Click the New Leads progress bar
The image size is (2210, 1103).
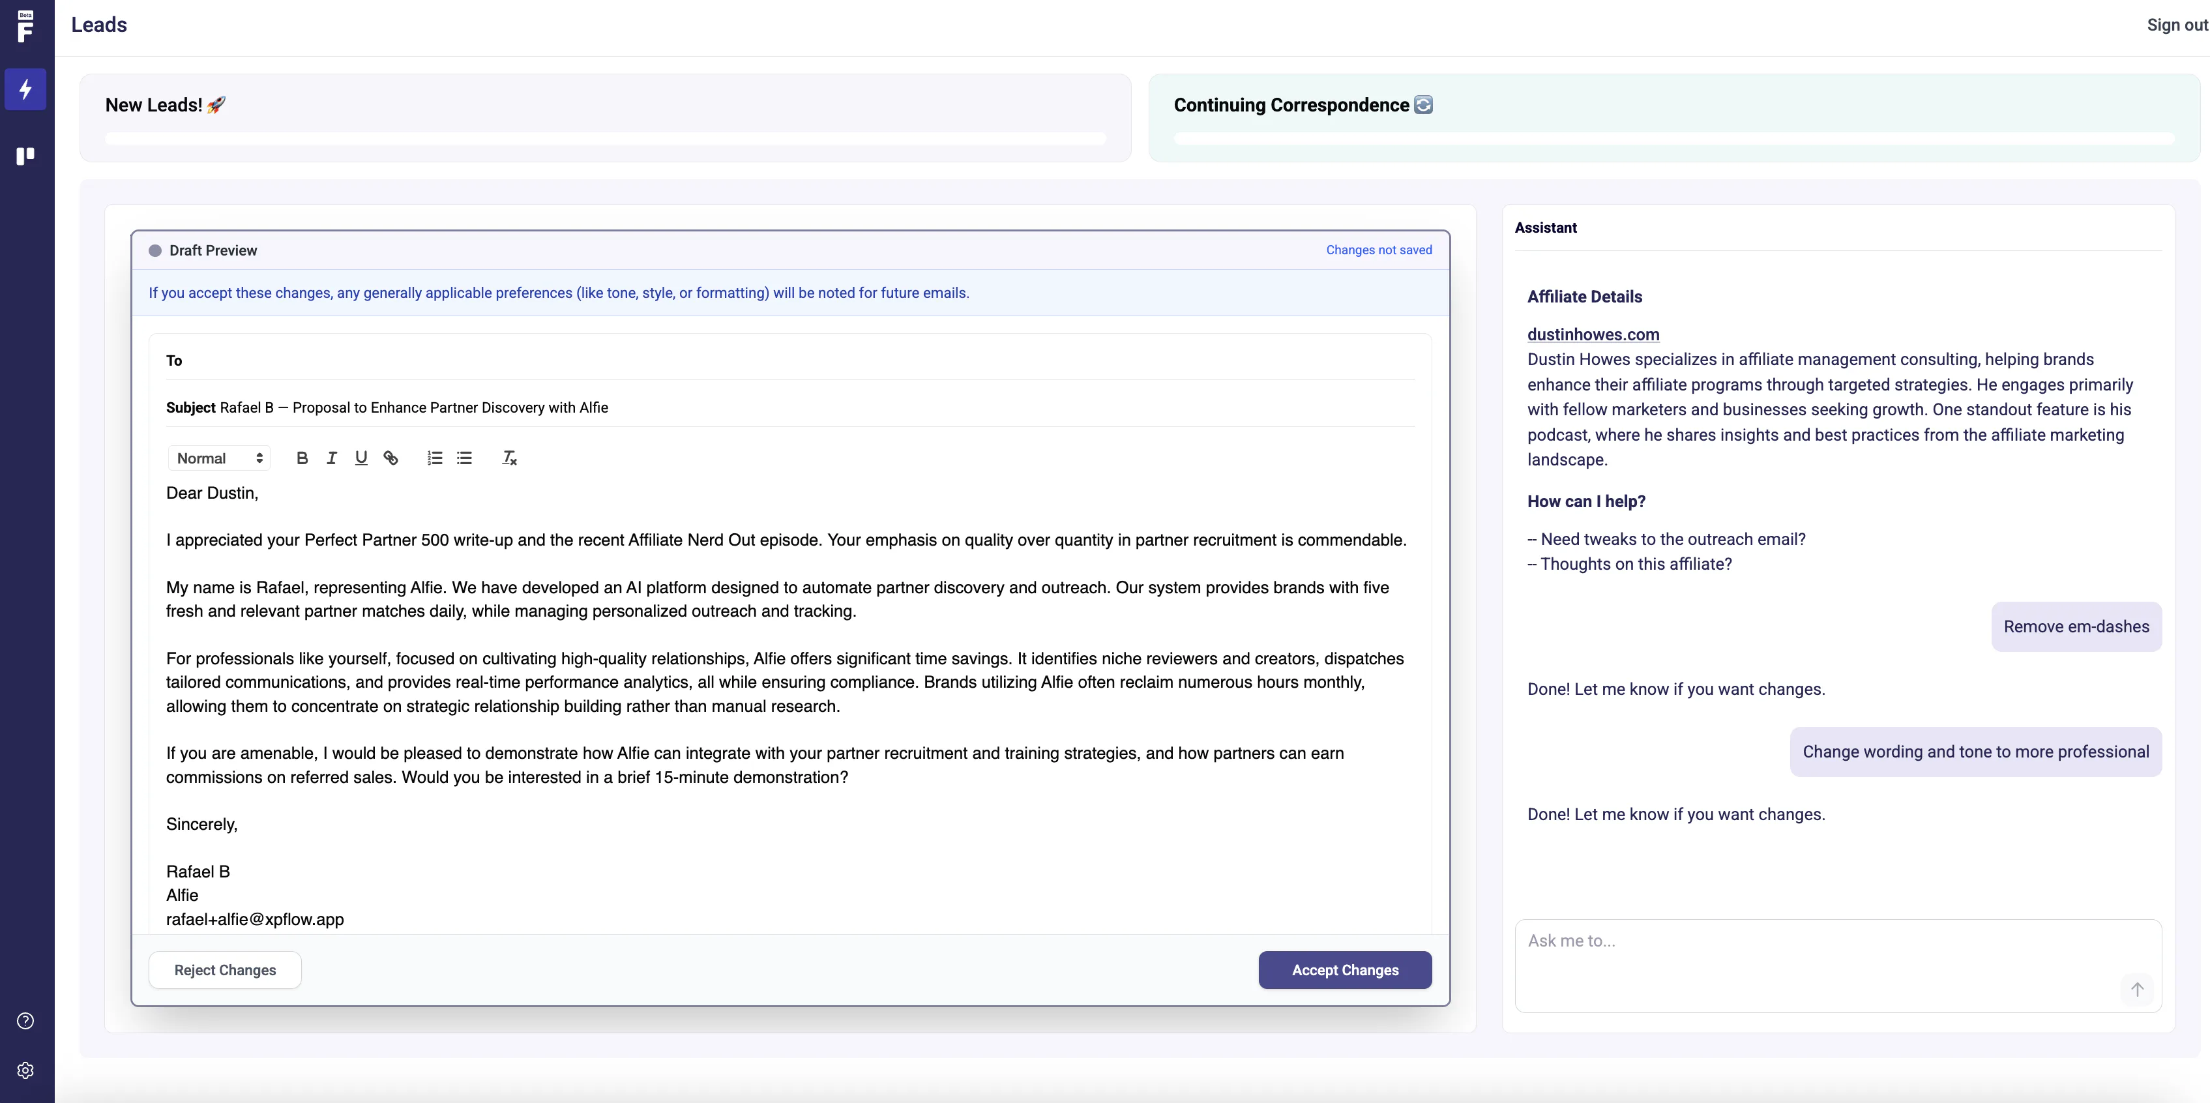point(606,138)
